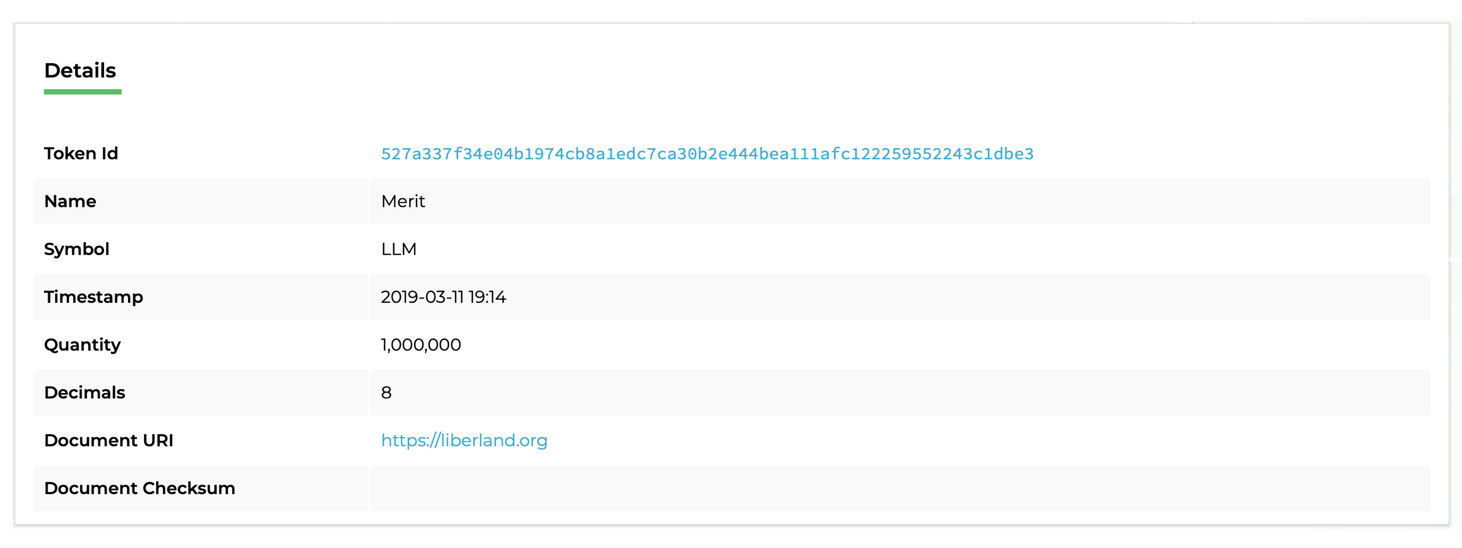Click the Symbol value LLM
The height and width of the screenshot is (548, 1462).
tap(398, 249)
